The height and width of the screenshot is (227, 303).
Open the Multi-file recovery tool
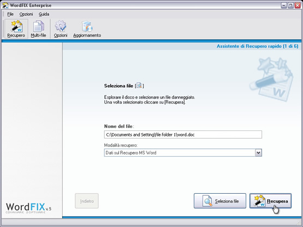[38, 29]
